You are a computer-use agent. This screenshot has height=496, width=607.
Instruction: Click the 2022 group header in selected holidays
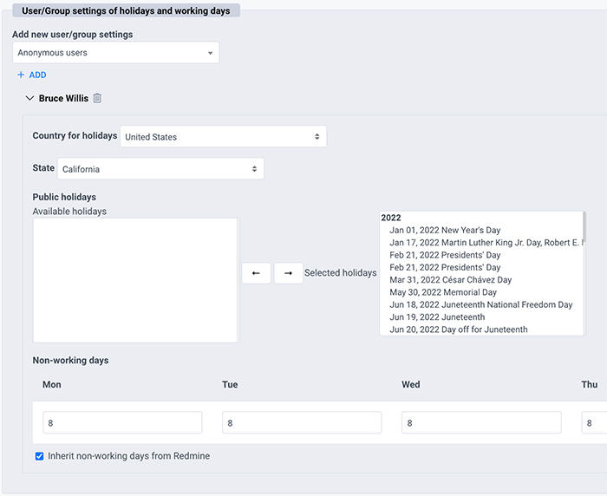tap(391, 218)
